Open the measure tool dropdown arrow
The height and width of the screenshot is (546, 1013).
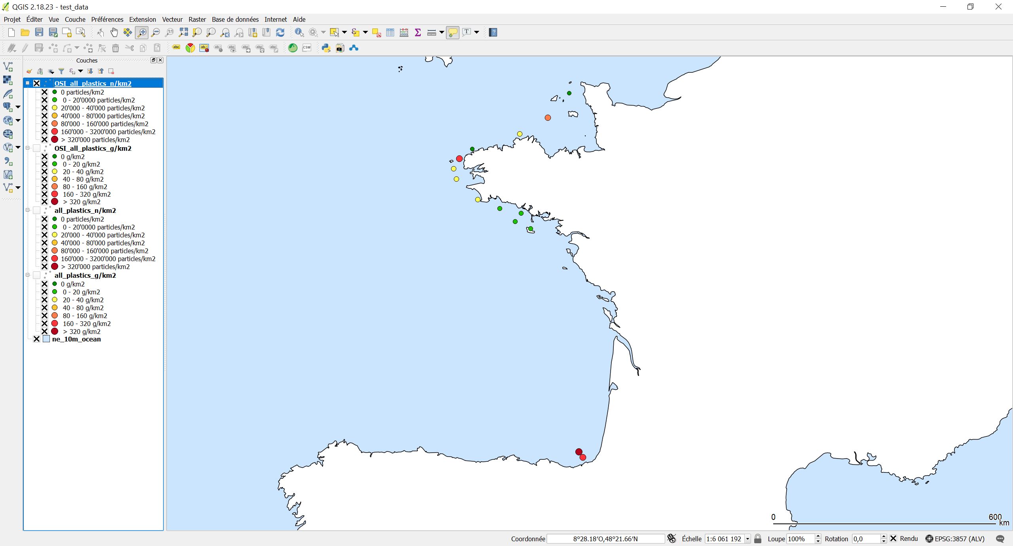[442, 32]
